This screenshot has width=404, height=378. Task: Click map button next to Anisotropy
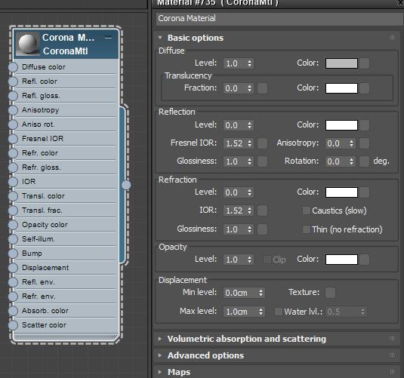tap(365, 143)
